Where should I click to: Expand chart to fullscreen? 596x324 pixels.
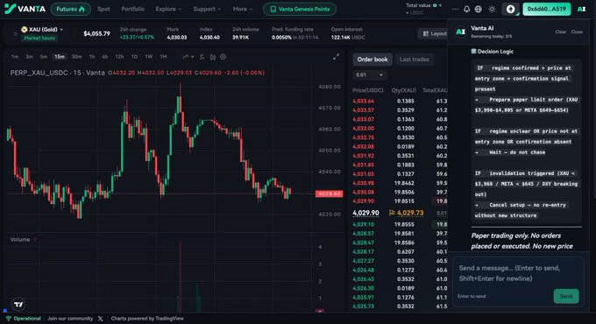point(336,57)
